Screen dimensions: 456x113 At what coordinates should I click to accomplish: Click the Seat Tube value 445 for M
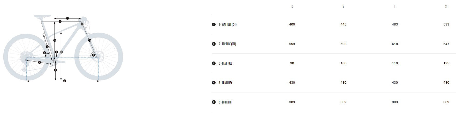(x=343, y=24)
